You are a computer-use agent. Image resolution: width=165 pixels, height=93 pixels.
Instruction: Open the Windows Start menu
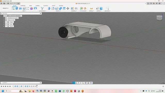coord(3,91)
